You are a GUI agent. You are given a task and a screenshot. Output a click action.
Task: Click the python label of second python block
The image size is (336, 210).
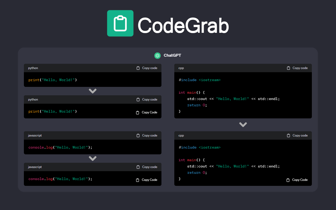click(x=33, y=99)
